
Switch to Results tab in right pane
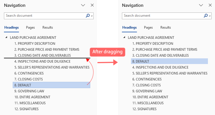[x=165, y=27]
